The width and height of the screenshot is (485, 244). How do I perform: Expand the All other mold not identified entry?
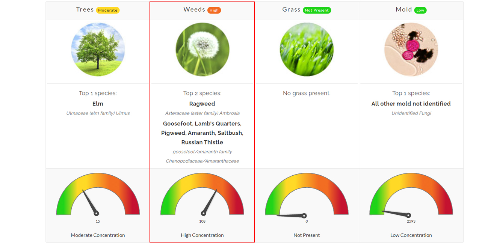pos(411,104)
